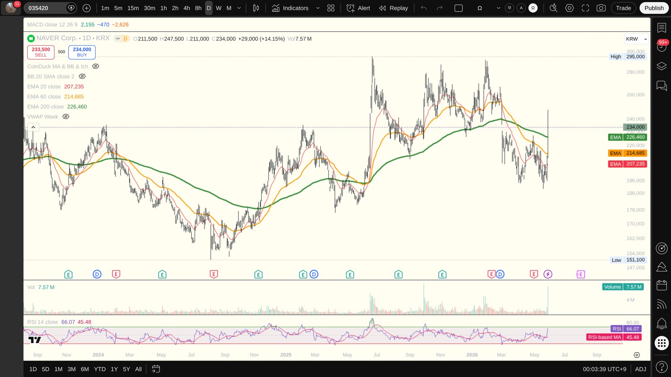The height and width of the screenshot is (377, 671).
Task: Open the chats panel icon
Action: pyautogui.click(x=662, y=85)
